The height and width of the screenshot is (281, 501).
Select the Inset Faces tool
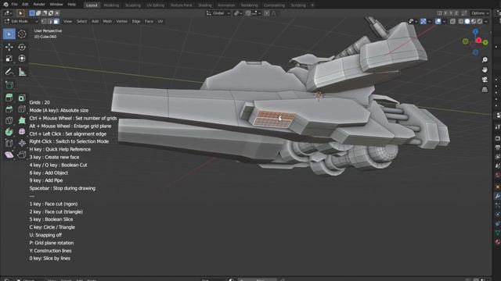pyautogui.click(x=22, y=98)
